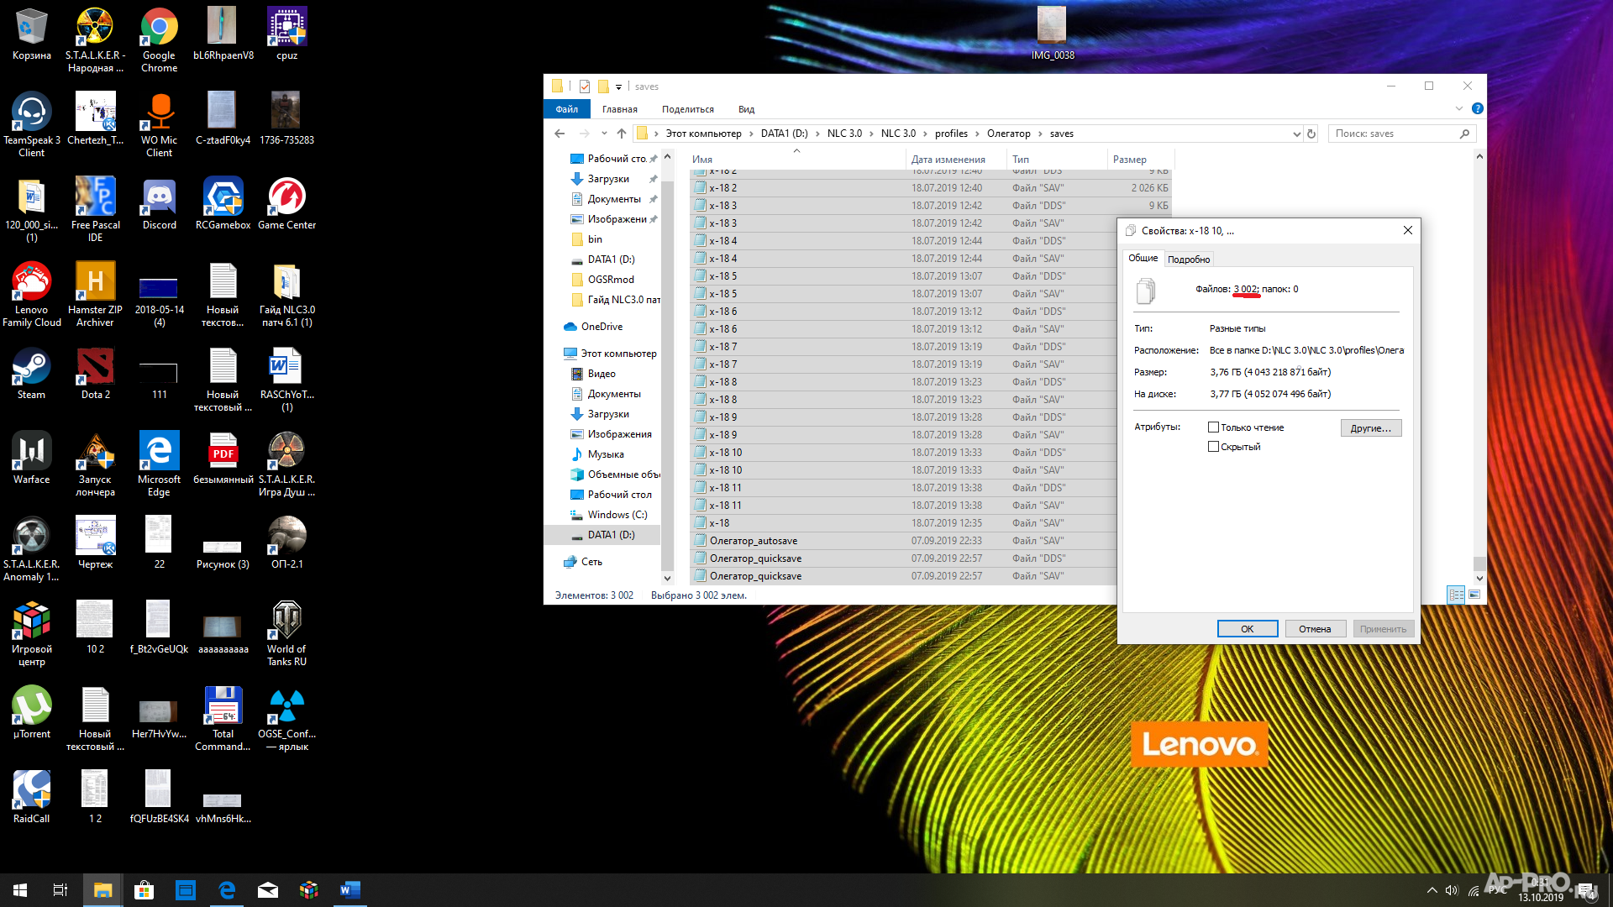Open Microsoft Edge desktop shortcut

(159, 464)
